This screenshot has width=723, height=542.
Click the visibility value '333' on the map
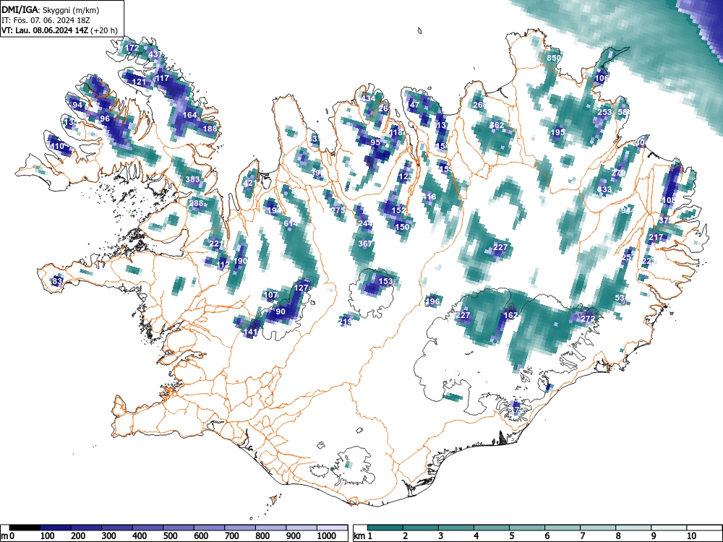tap(604, 190)
